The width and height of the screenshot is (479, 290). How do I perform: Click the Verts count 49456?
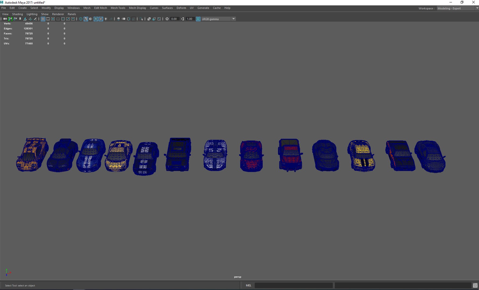pos(29,24)
